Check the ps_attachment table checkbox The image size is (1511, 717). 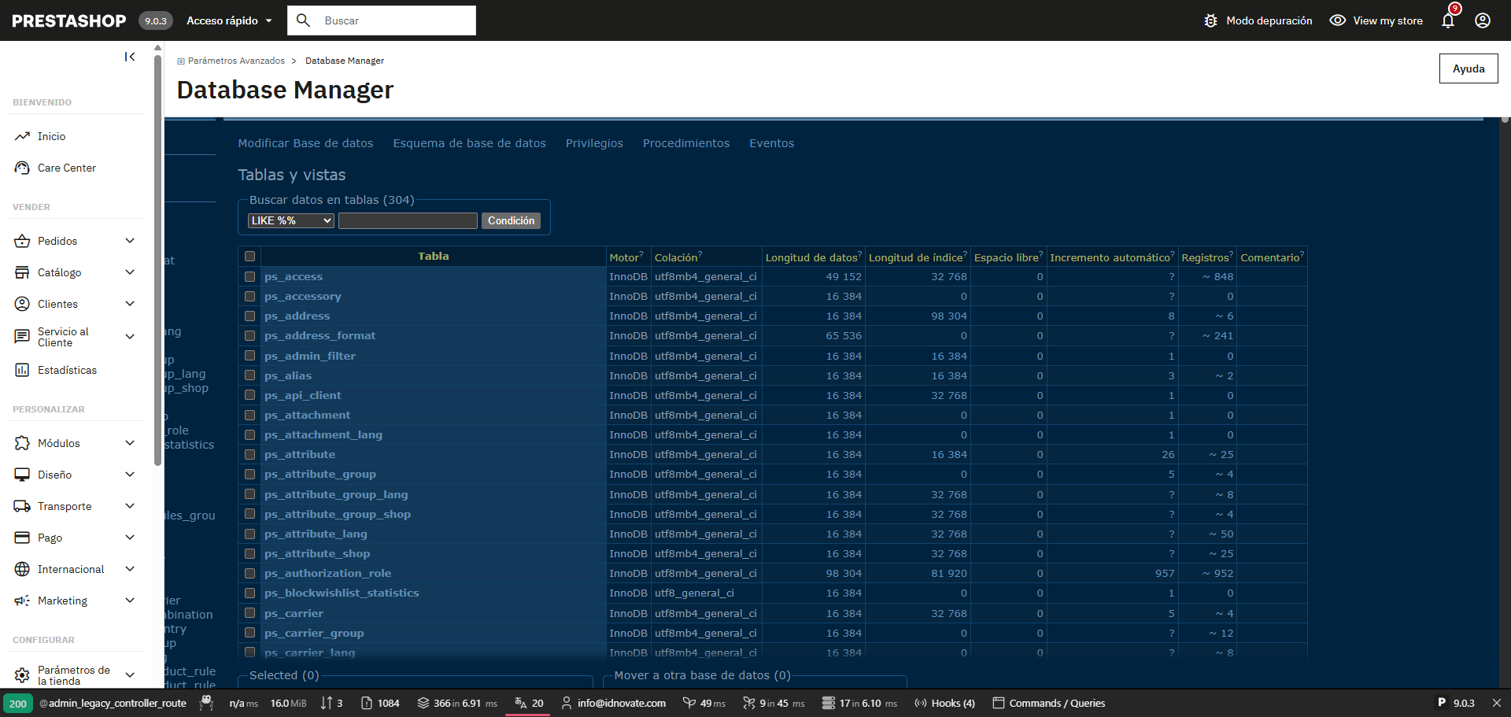(249, 415)
